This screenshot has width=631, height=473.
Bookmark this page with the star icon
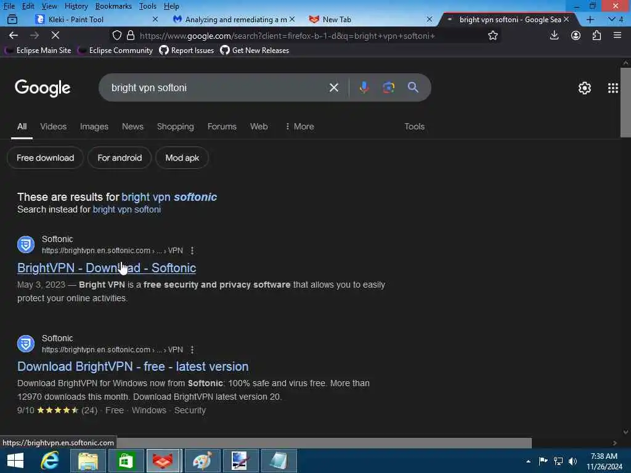pyautogui.click(x=492, y=35)
